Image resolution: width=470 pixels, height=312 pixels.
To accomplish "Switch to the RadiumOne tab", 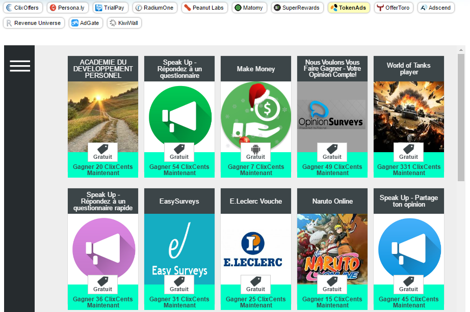I will [154, 8].
